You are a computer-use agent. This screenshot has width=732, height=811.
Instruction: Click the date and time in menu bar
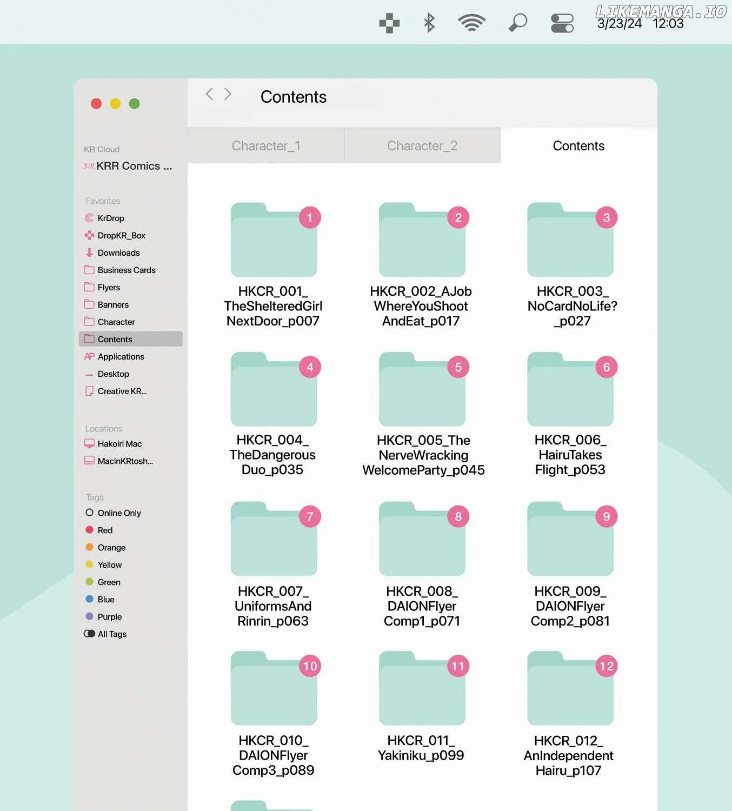click(x=640, y=24)
